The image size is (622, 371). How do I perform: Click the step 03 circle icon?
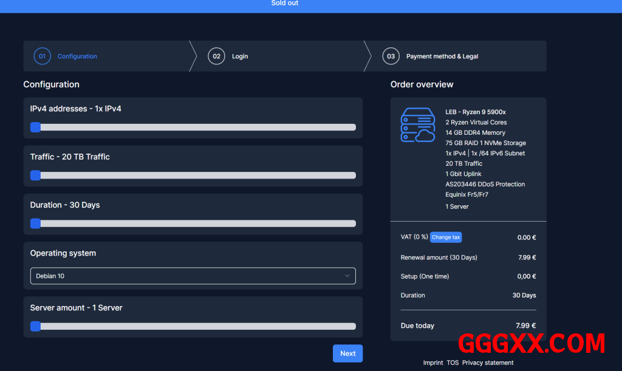(x=391, y=56)
